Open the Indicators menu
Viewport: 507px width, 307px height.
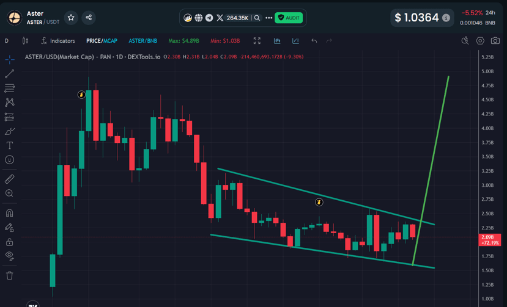click(58, 41)
